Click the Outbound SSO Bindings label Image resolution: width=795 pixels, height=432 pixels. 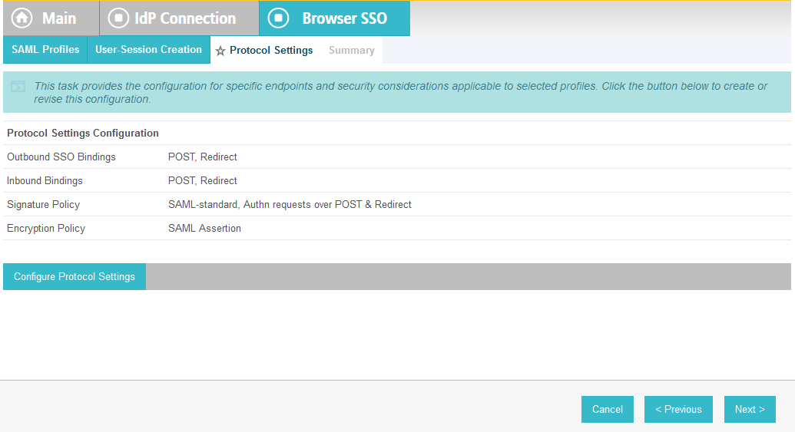61,157
